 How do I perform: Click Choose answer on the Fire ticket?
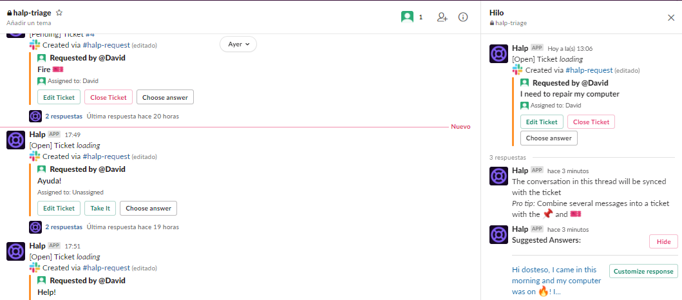point(165,97)
